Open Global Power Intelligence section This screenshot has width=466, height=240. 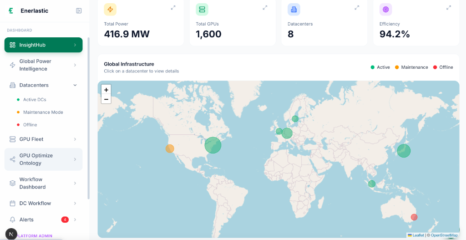click(x=43, y=65)
